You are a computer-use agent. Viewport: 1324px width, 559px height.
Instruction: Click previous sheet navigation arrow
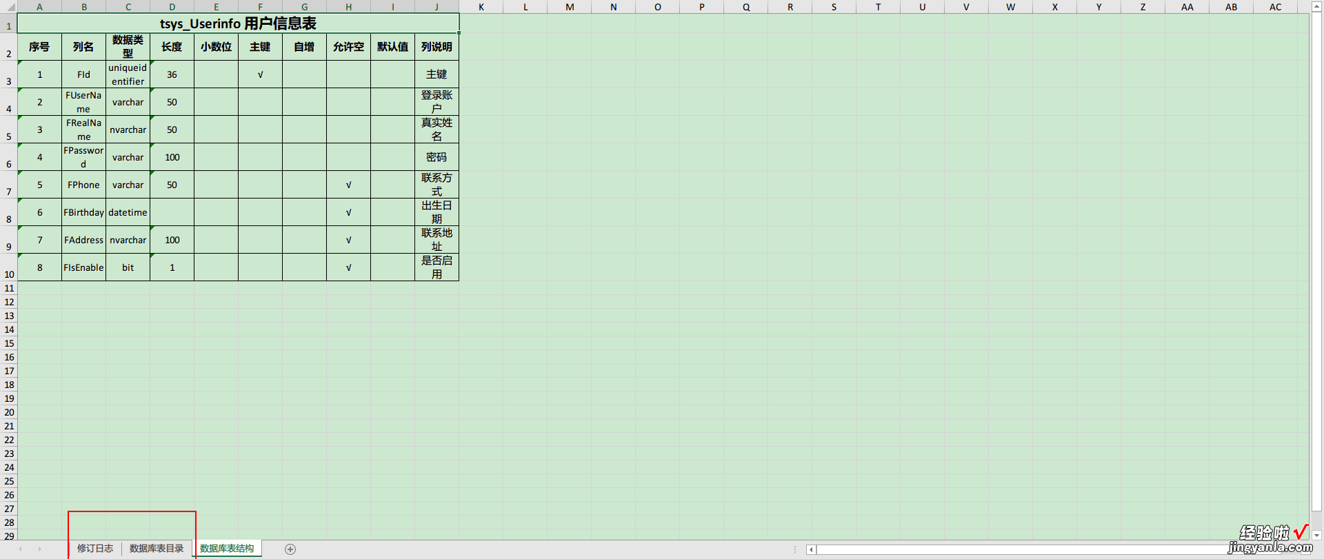[x=20, y=549]
